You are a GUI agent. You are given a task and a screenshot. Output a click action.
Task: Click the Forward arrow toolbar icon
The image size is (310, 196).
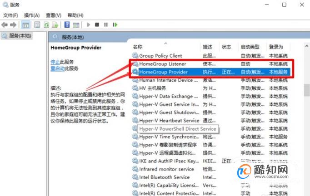click(x=13, y=25)
